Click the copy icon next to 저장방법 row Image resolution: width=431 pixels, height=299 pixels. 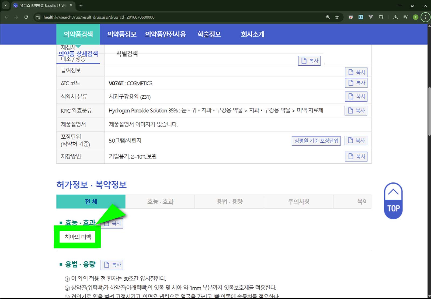coord(356,156)
